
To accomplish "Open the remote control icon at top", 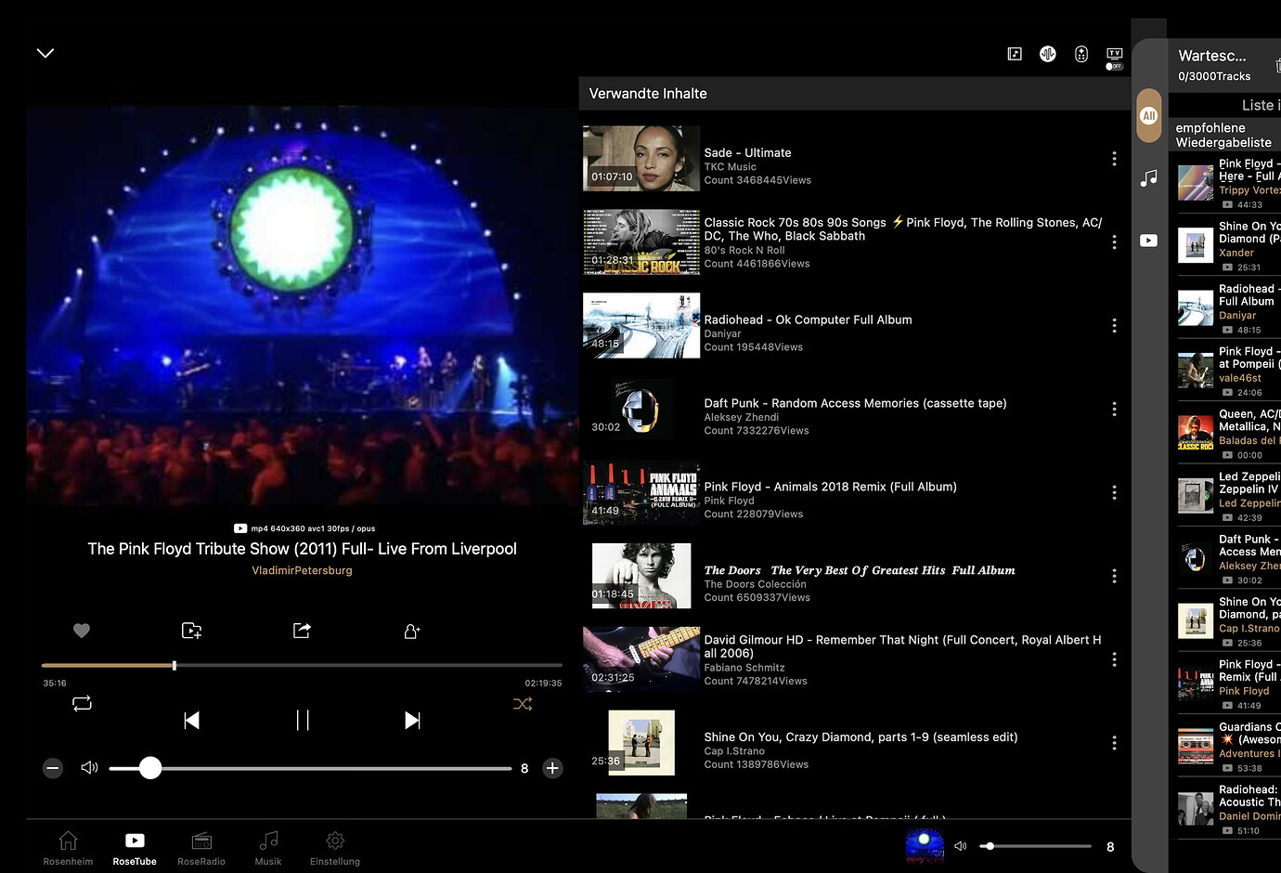I will 1081,54.
